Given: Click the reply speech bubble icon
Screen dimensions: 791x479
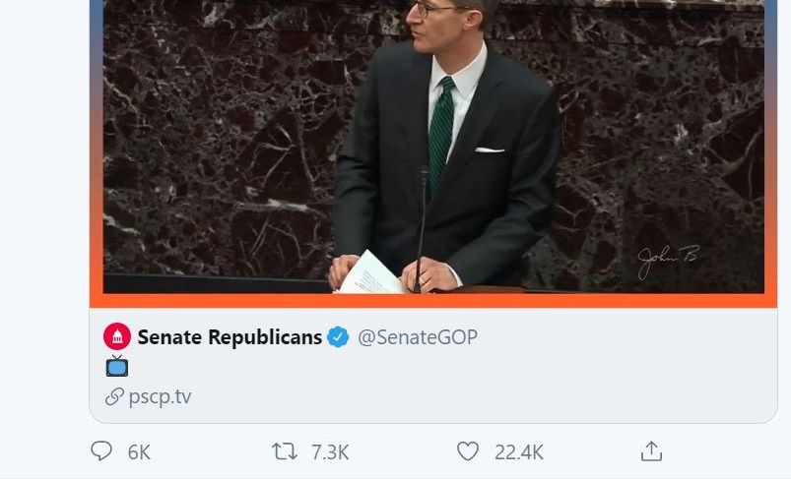Looking at the screenshot, I should tap(101, 451).
